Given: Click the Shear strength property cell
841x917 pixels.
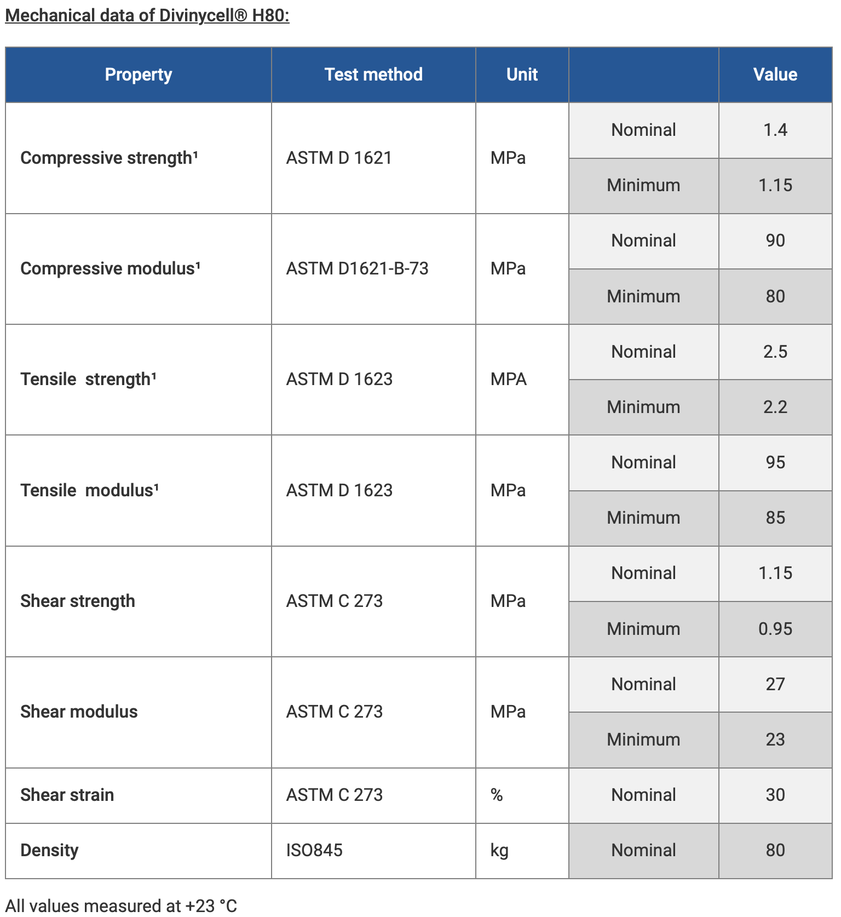Looking at the screenshot, I should pos(77,601).
